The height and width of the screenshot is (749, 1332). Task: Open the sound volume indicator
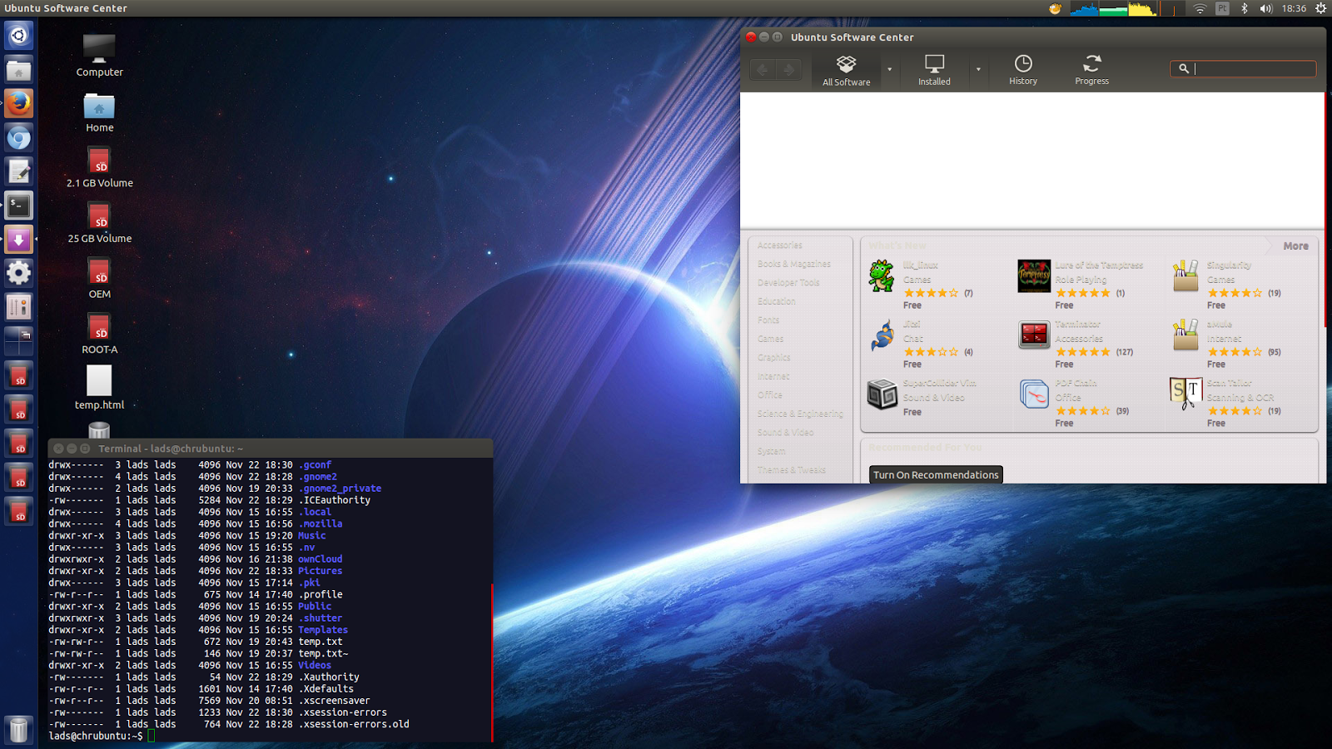pos(1266,8)
